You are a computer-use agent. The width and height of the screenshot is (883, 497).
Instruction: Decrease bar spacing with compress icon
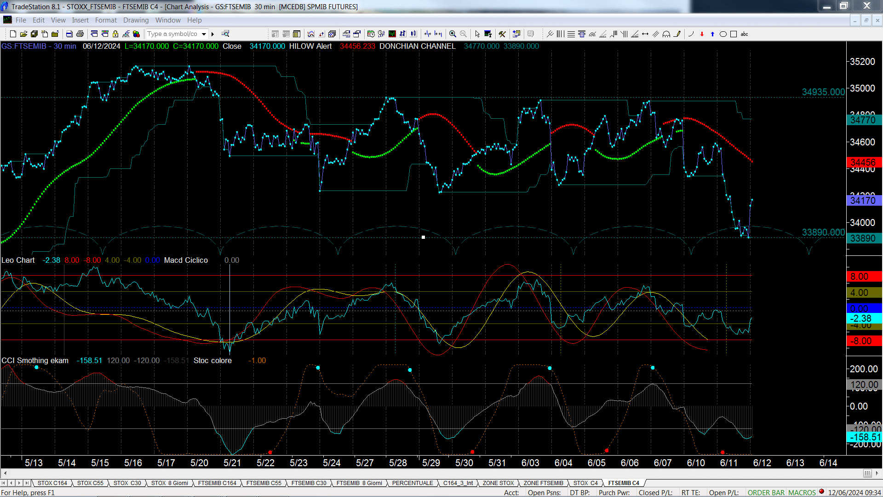428,34
